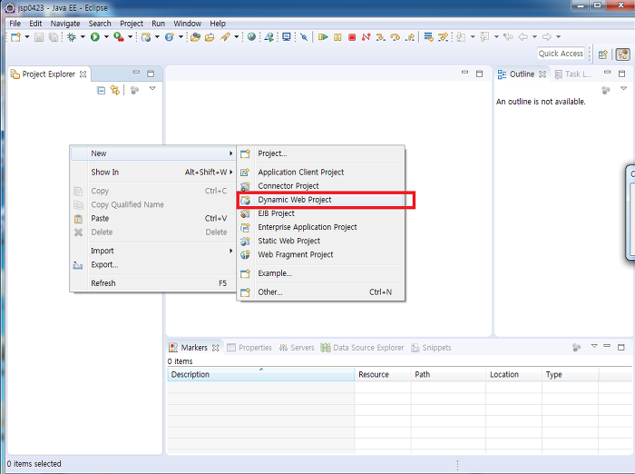Choose Enterprise Application Project entry
The height and width of the screenshot is (474, 635).
point(321,227)
